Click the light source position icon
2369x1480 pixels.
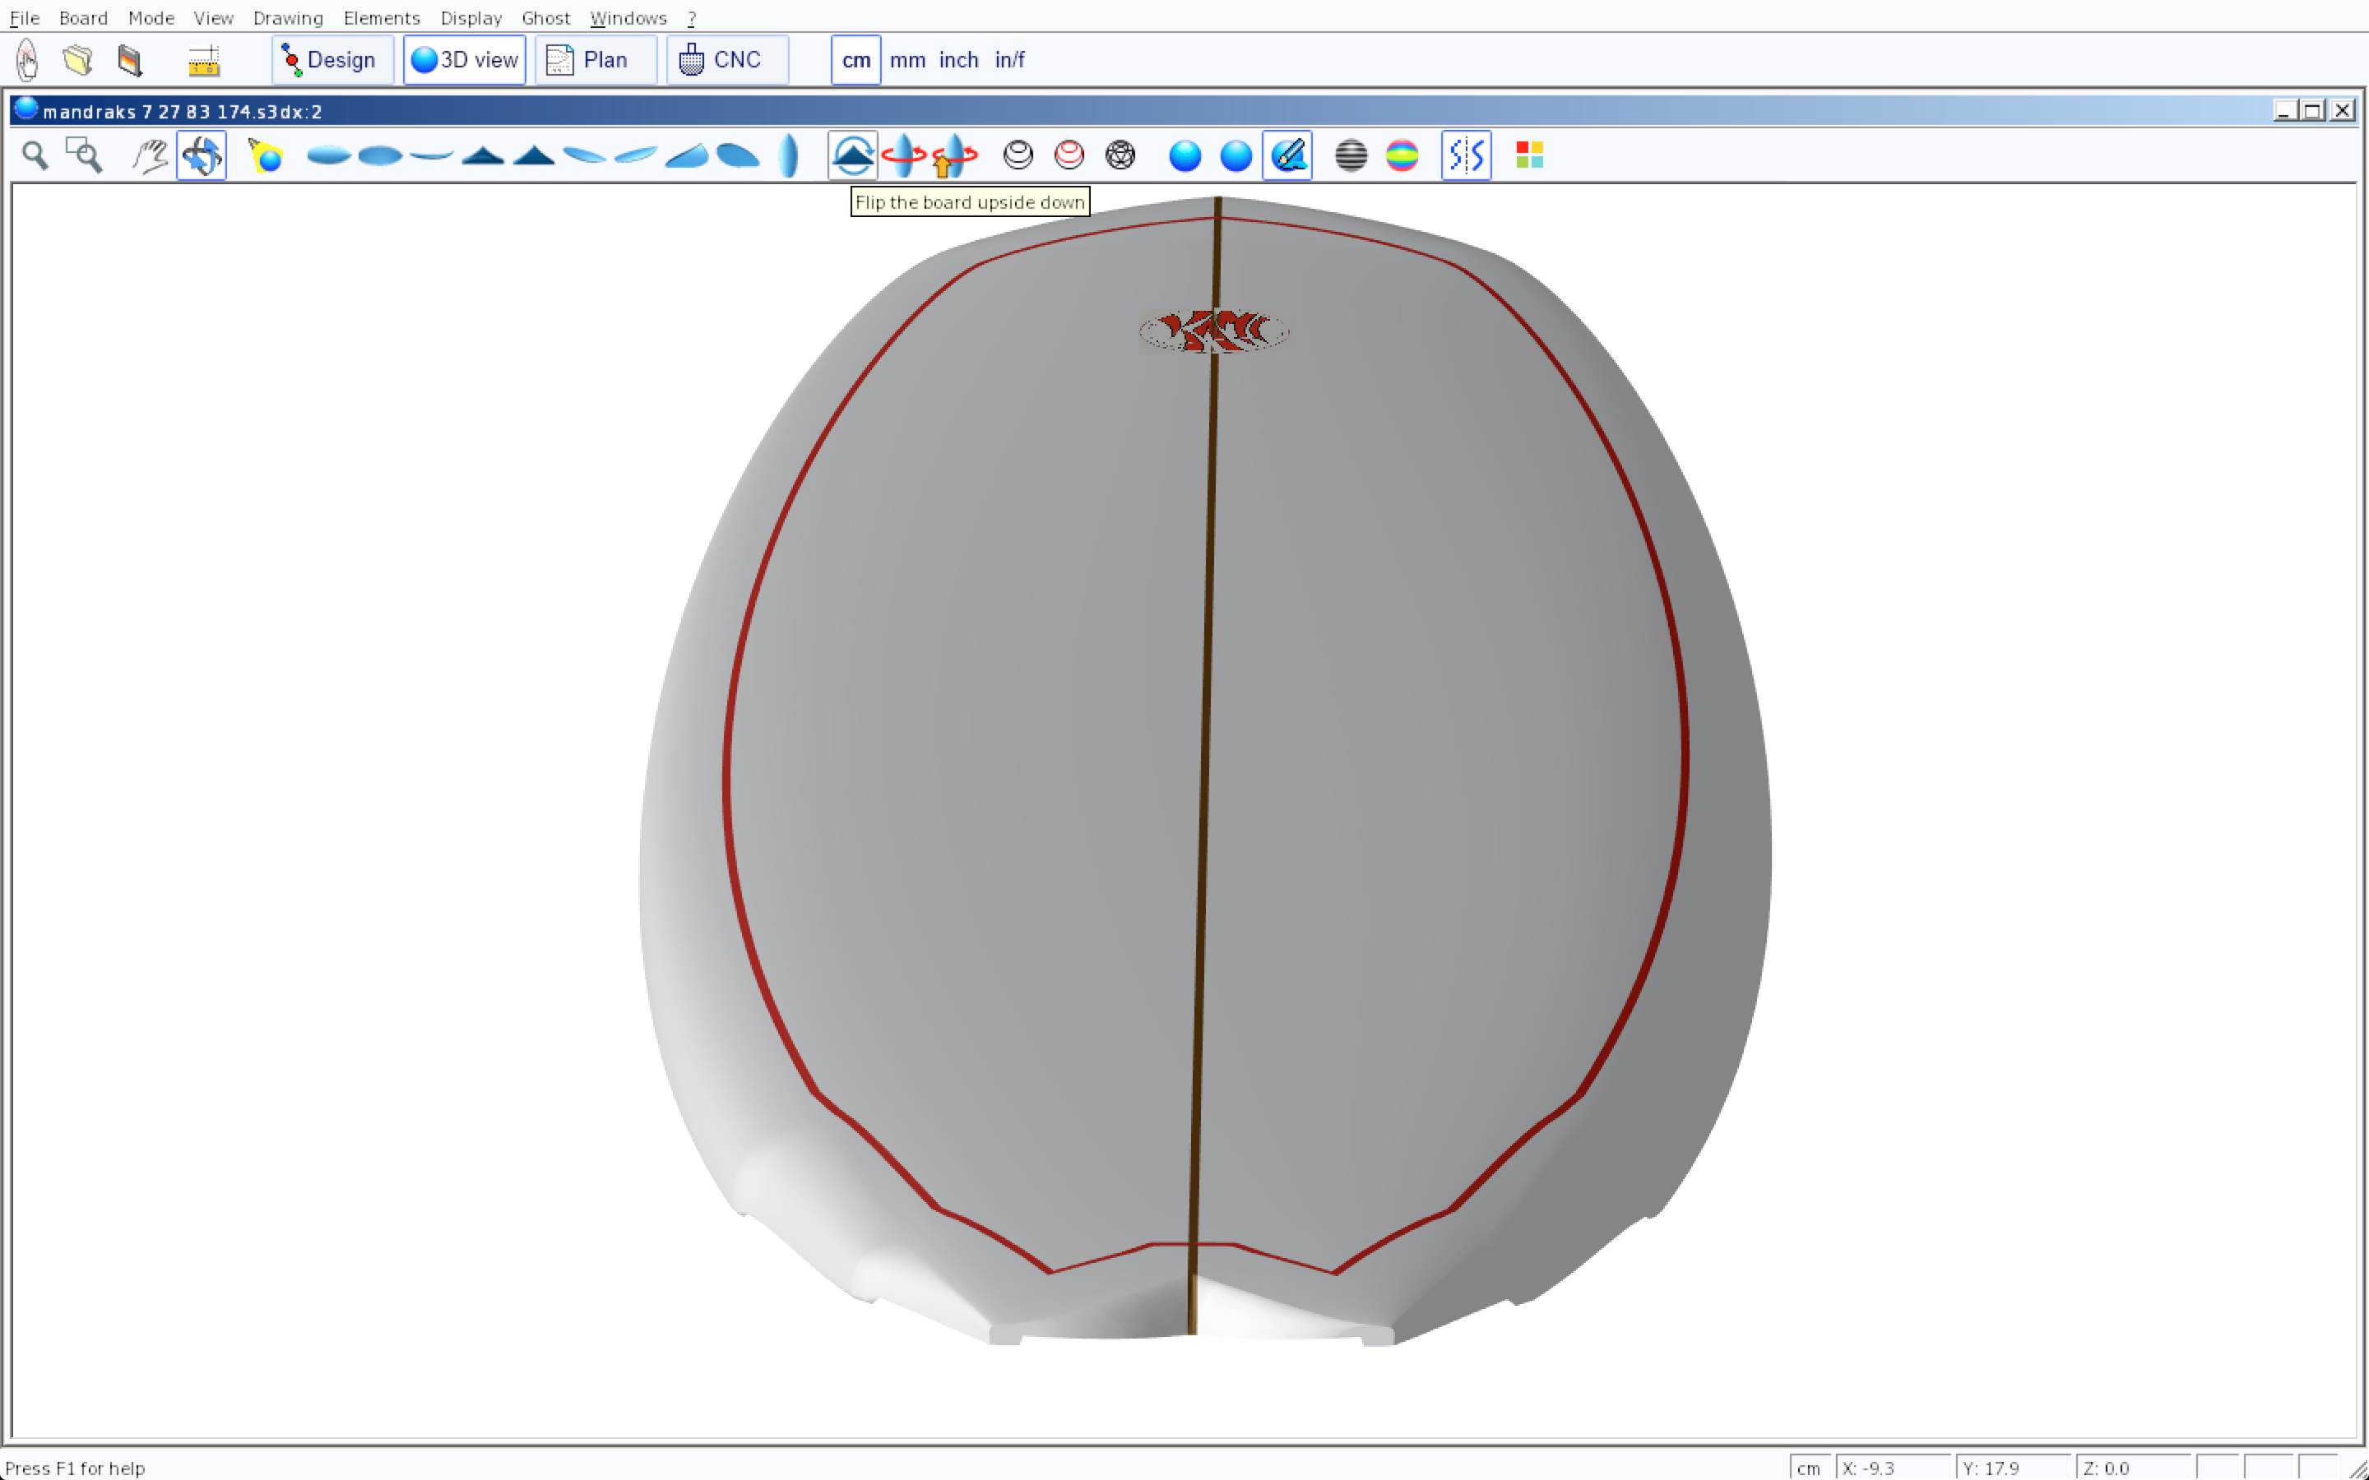coord(266,155)
